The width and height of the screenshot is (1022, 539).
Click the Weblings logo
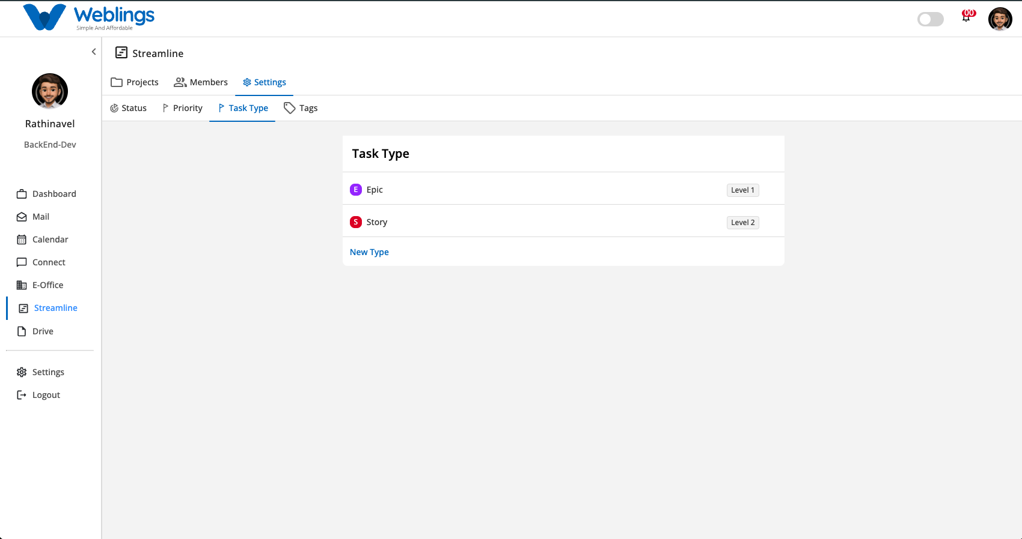pos(89,17)
